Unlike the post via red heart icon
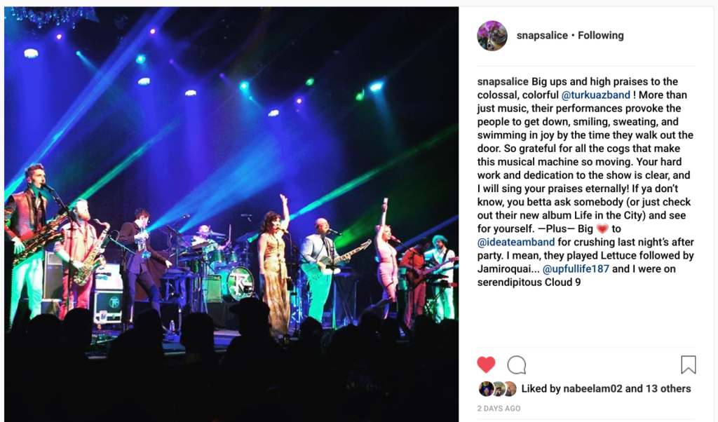Viewport: 718px width, 422px height. pos(486,365)
